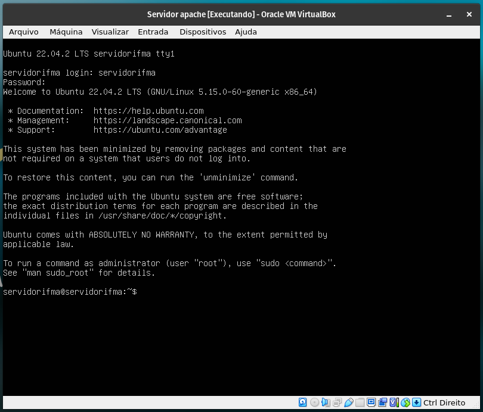483x412 pixels.
Task: Expand the Dispositivos menu
Action: coord(203,32)
